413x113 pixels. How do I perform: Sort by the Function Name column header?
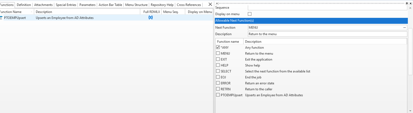tap(17, 12)
